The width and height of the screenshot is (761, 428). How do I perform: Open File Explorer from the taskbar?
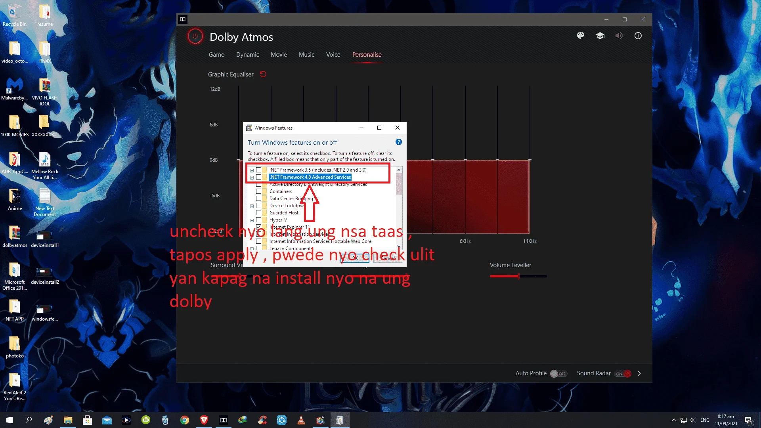(68, 420)
